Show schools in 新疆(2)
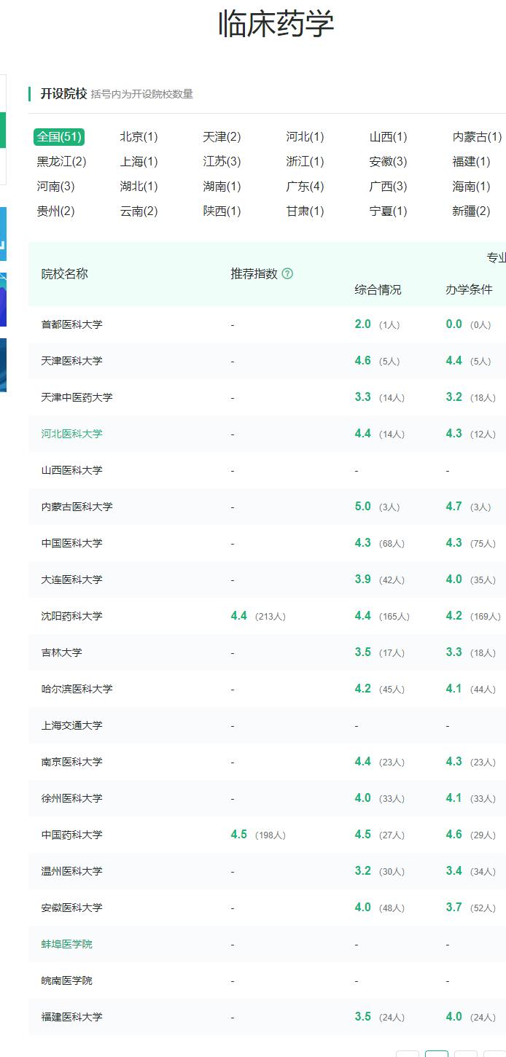506x1057 pixels. [471, 211]
